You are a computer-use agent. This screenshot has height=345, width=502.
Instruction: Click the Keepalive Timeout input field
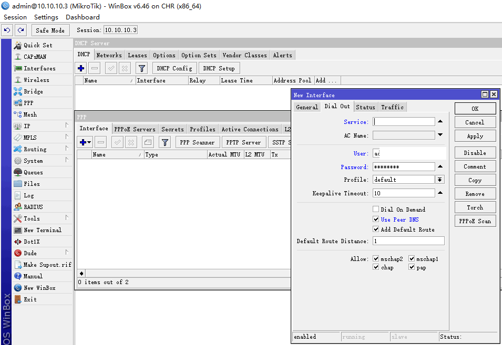click(404, 193)
